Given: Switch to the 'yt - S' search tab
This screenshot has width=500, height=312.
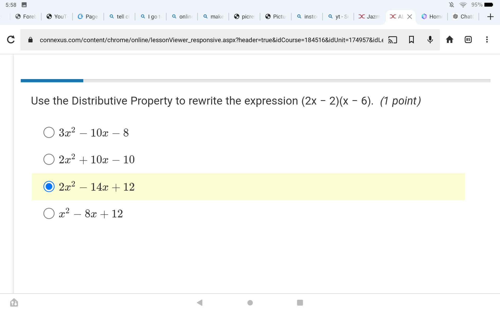Looking at the screenshot, I should pyautogui.click(x=338, y=17).
